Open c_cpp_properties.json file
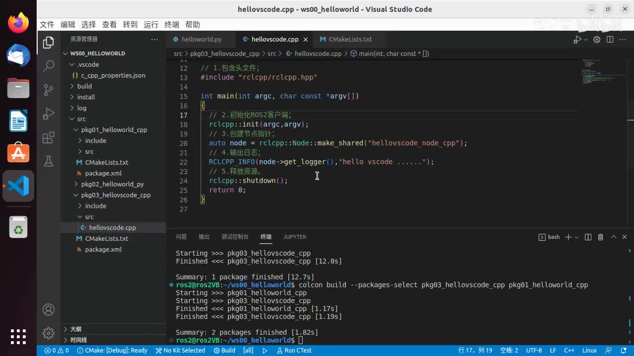This screenshot has height=356, width=634. tap(113, 75)
